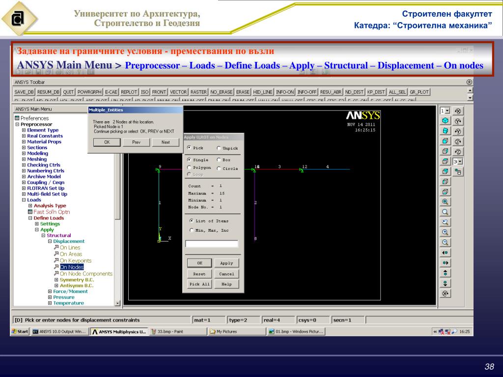Click the ND_DIST toolbar button
Viewport: 503px width, 377px height.
click(x=354, y=92)
